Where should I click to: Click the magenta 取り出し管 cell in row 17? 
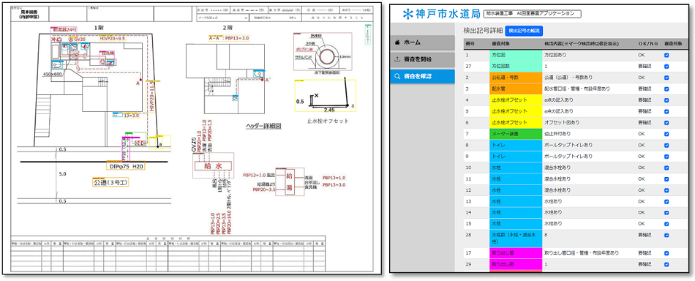tap(515, 253)
